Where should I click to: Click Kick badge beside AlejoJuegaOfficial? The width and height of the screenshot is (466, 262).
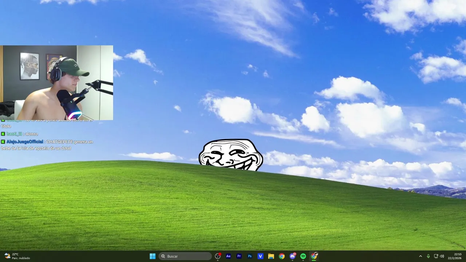pyautogui.click(x=3, y=142)
